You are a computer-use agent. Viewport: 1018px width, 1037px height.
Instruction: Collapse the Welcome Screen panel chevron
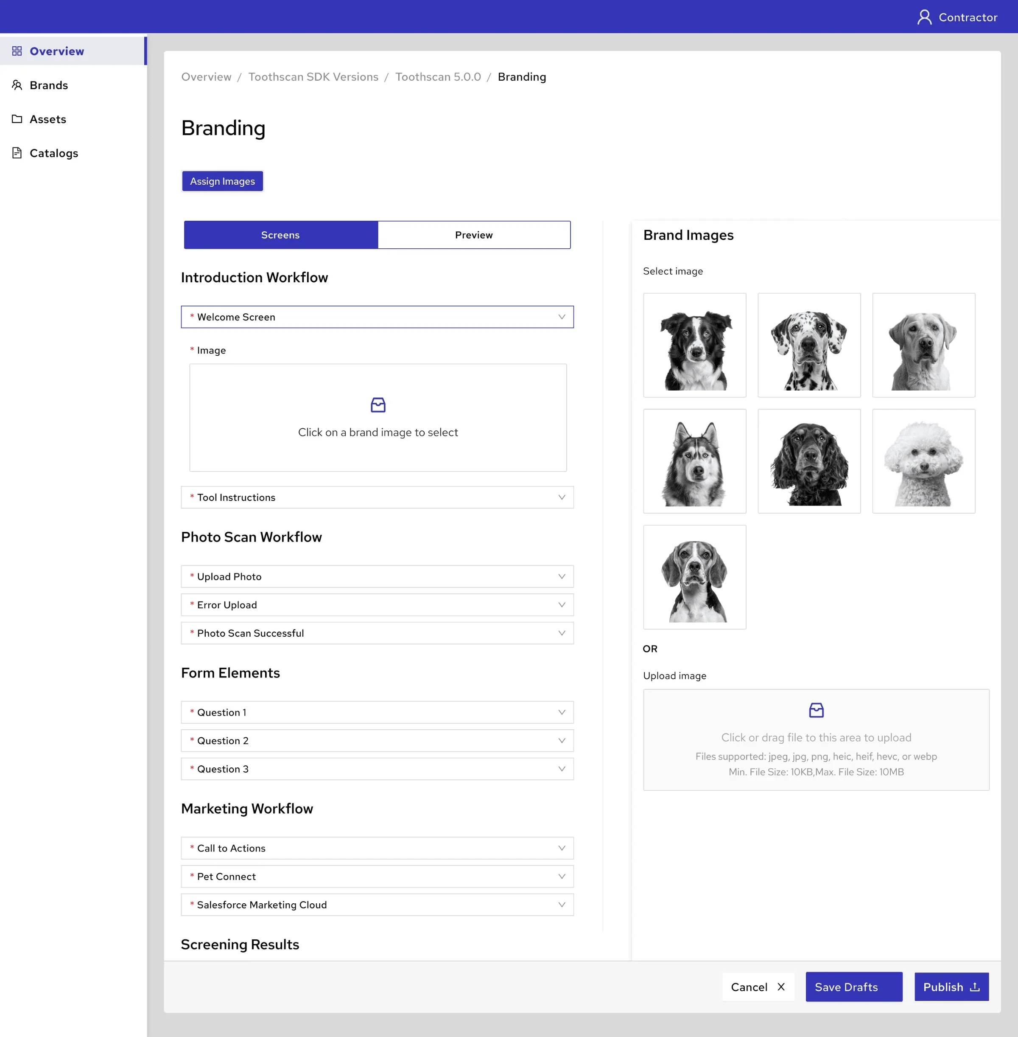(x=562, y=317)
